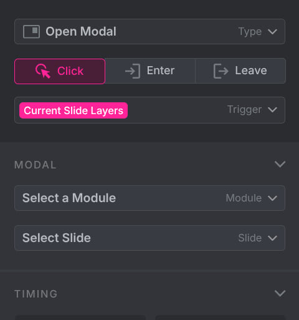Click the chevron beside Slide label
This screenshot has height=320, width=299.
tap(272, 238)
